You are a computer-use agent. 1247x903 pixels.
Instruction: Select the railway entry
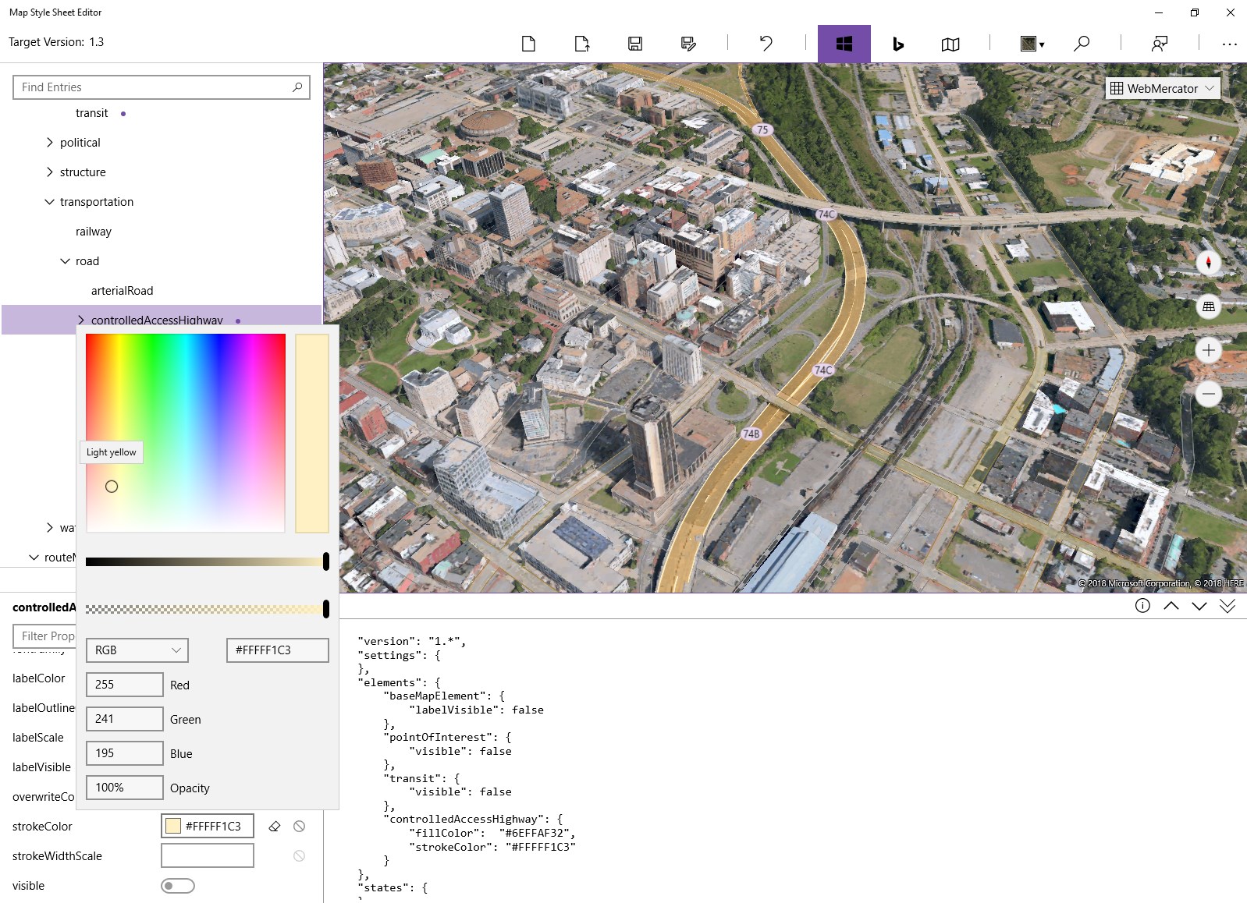[x=94, y=232]
